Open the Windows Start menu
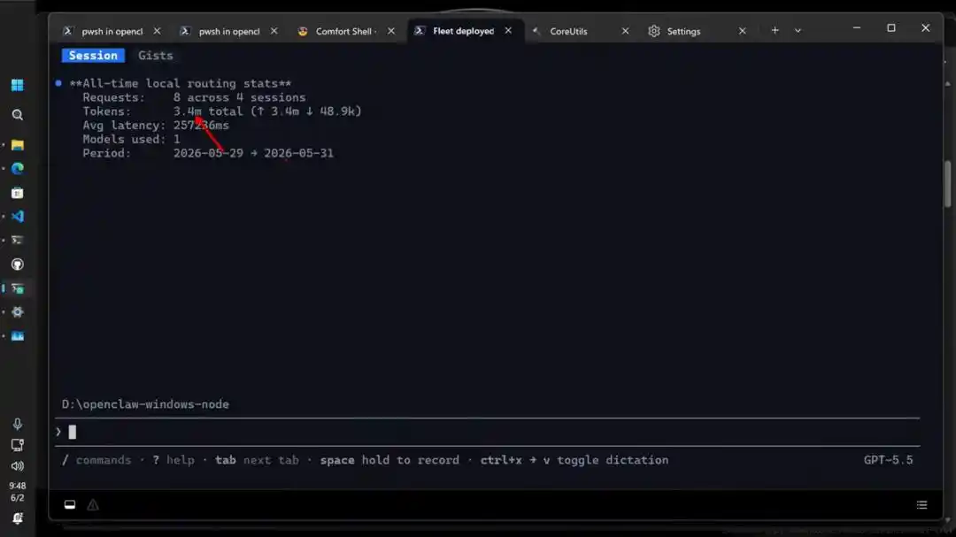Viewport: 956px width, 537px height. 17,85
